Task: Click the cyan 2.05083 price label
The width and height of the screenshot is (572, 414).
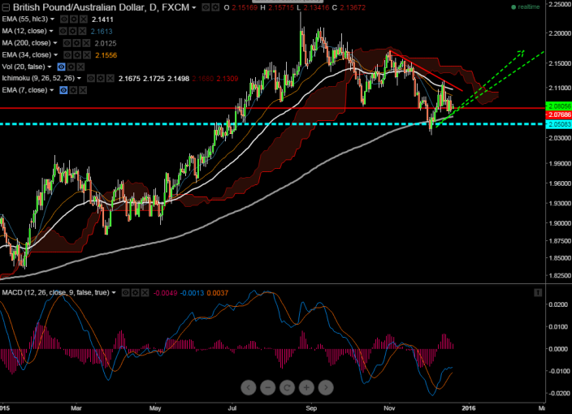Action: click(558, 124)
